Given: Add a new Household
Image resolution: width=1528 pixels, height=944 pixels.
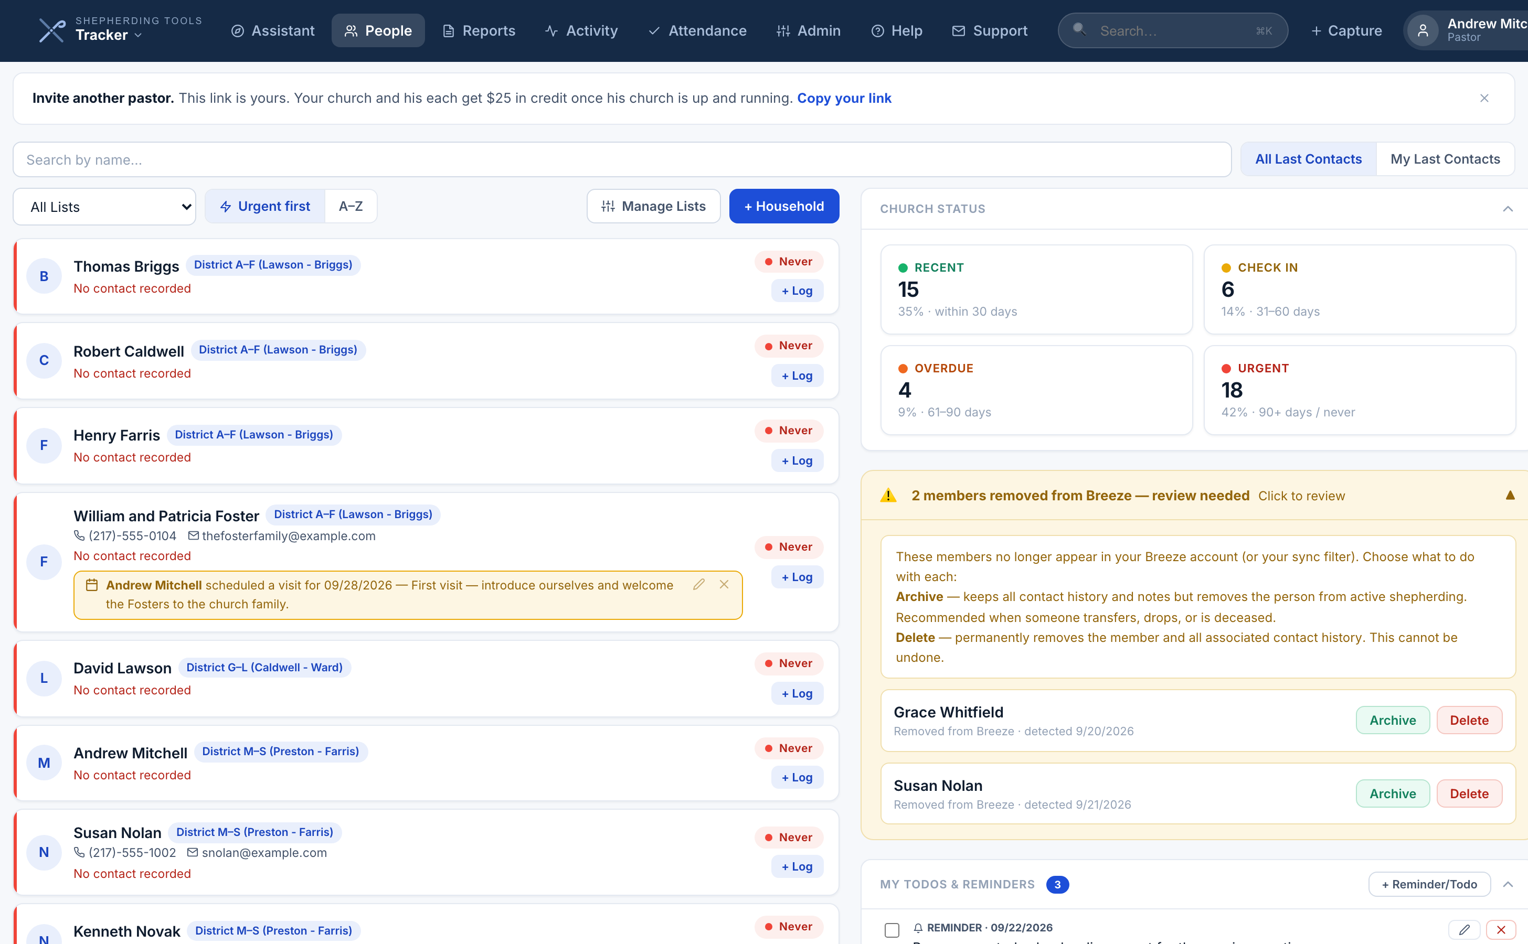Looking at the screenshot, I should [x=784, y=206].
